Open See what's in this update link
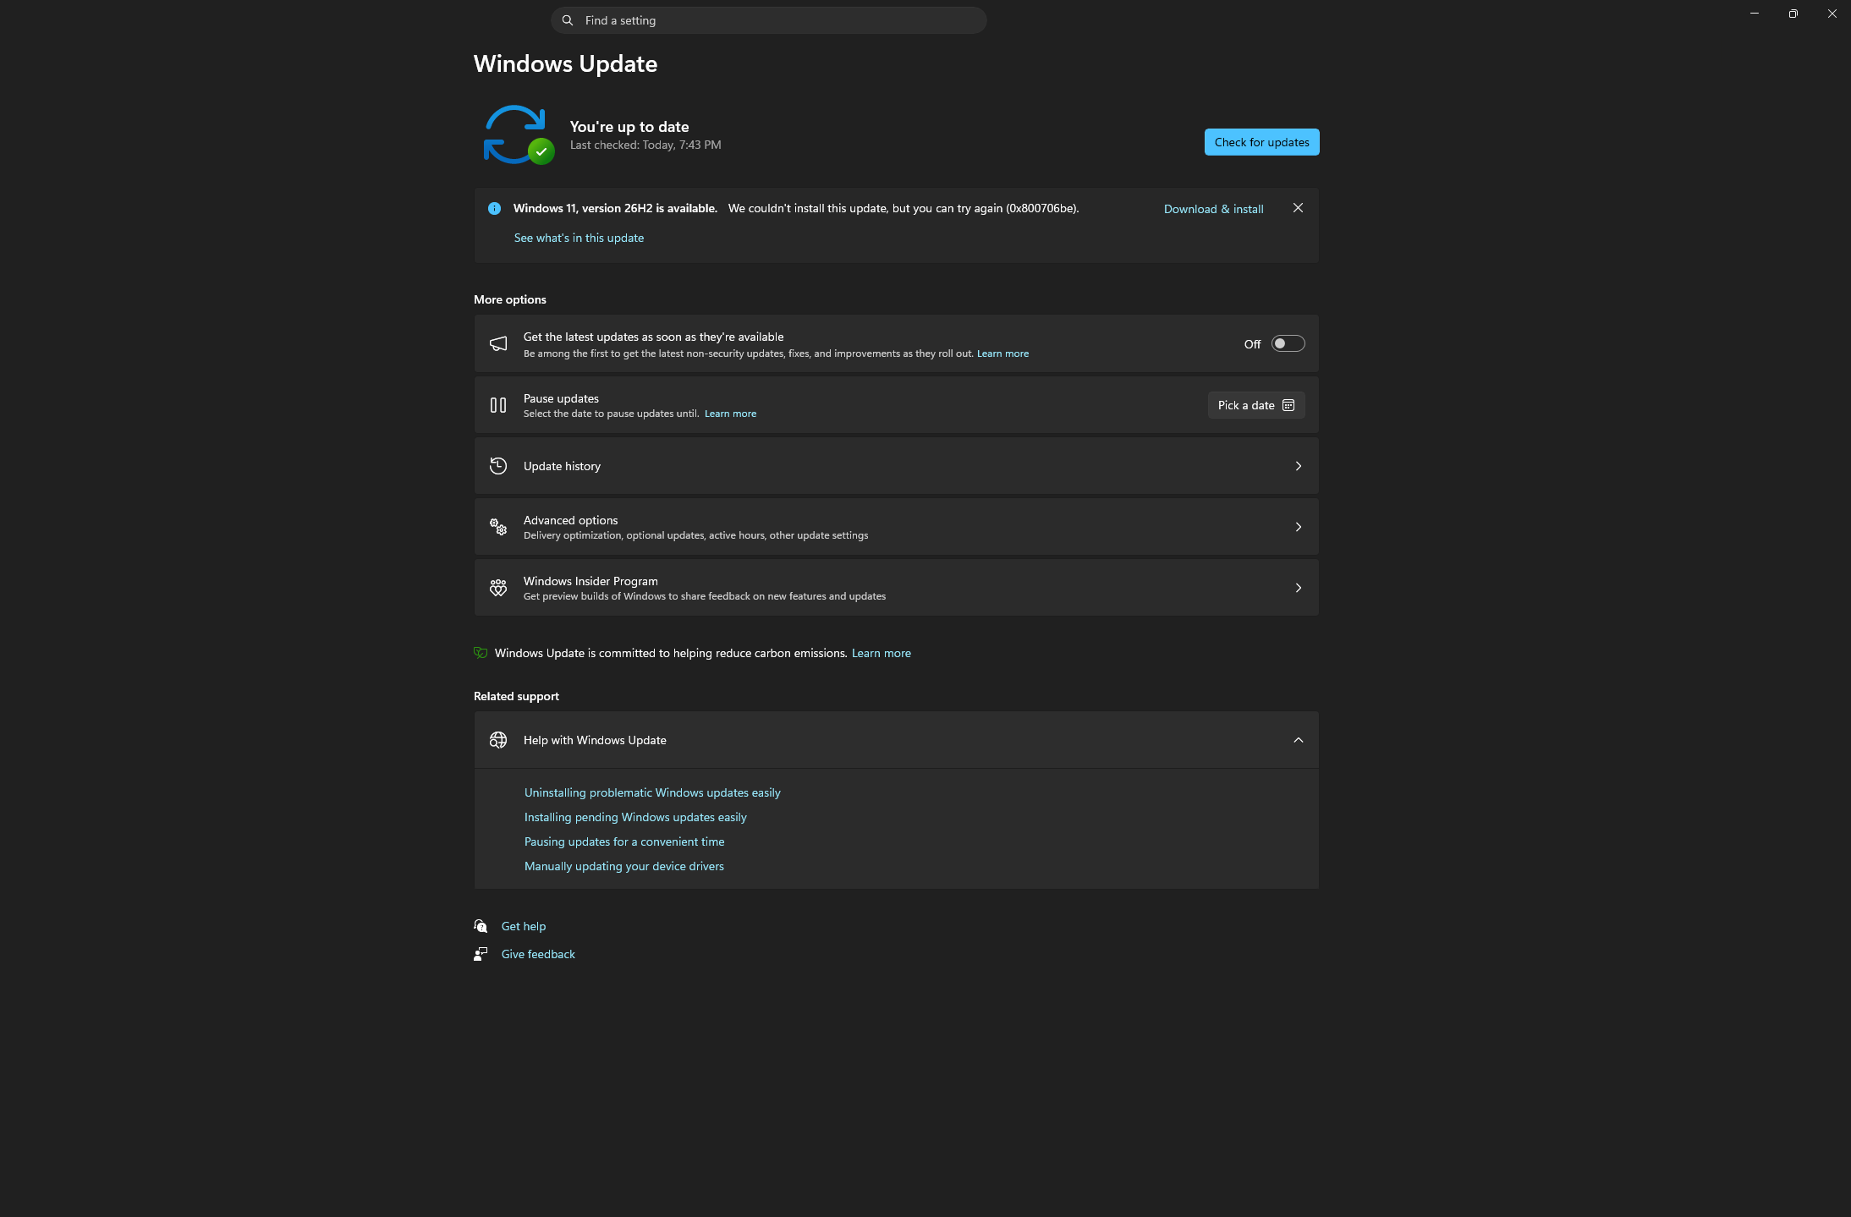 click(579, 238)
